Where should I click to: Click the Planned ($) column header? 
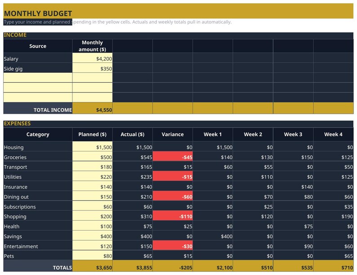(x=93, y=134)
